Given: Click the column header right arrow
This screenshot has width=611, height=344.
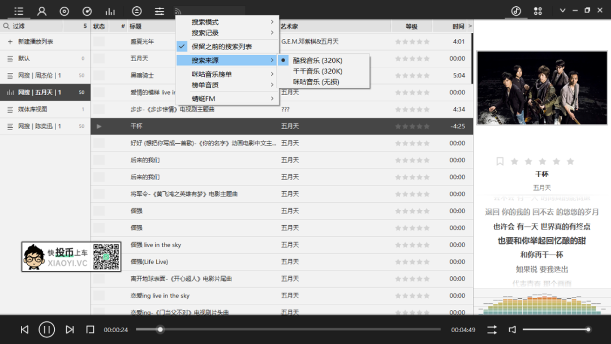Looking at the screenshot, I should tap(470, 26).
